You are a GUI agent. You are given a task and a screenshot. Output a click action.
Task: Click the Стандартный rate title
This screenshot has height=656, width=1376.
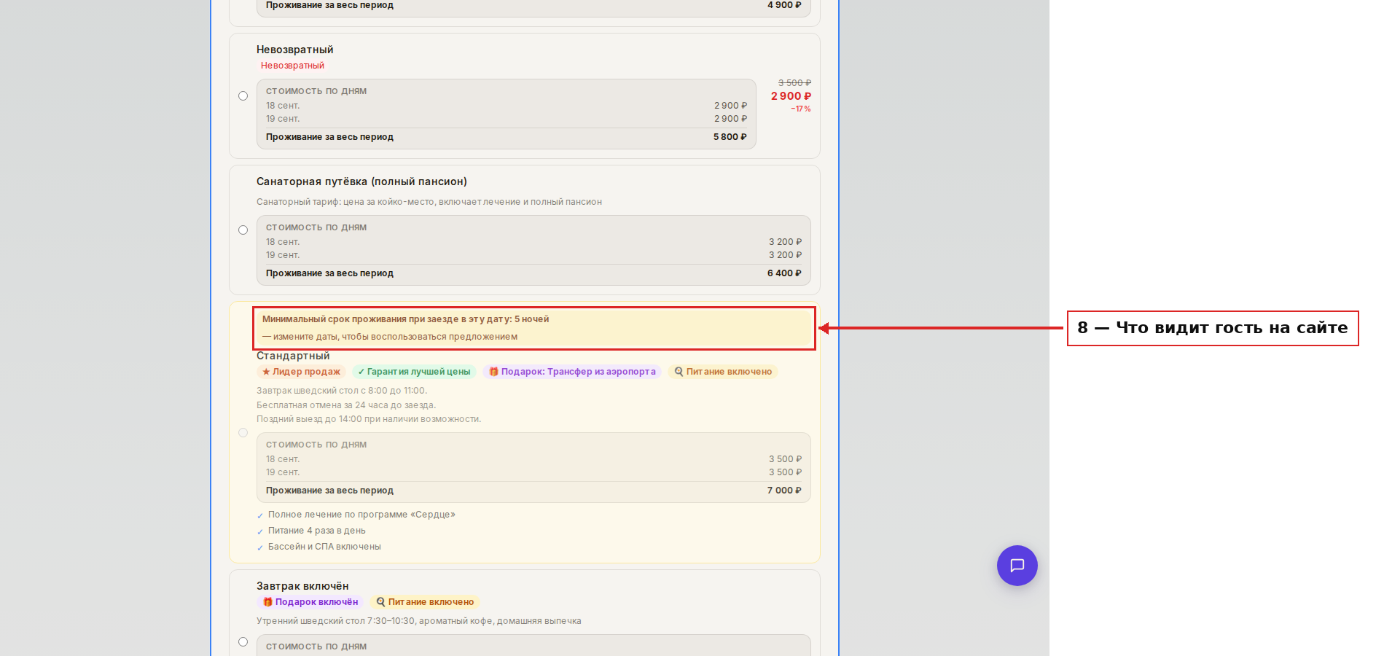tap(293, 356)
